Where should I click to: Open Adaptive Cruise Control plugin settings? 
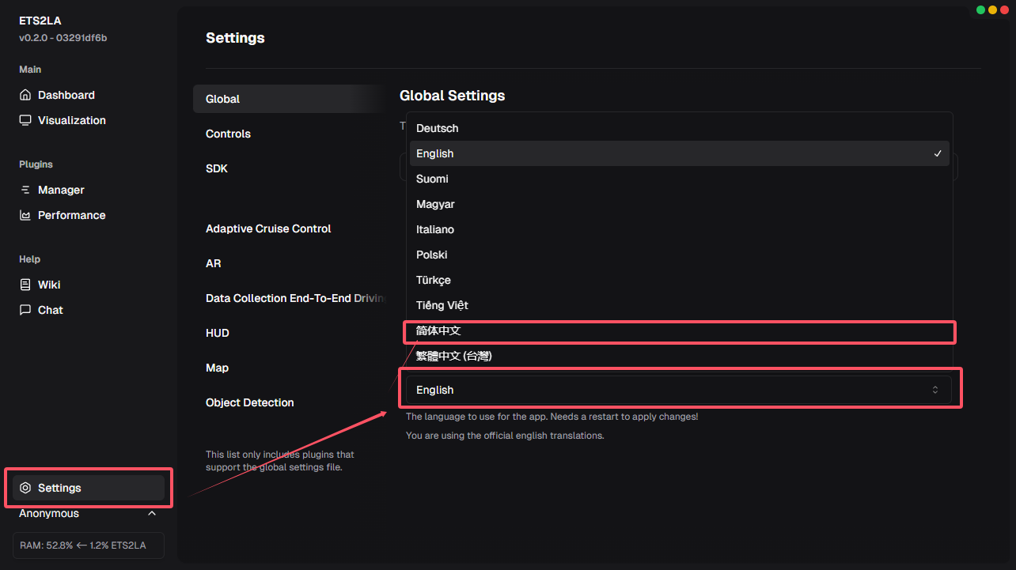coord(290,228)
